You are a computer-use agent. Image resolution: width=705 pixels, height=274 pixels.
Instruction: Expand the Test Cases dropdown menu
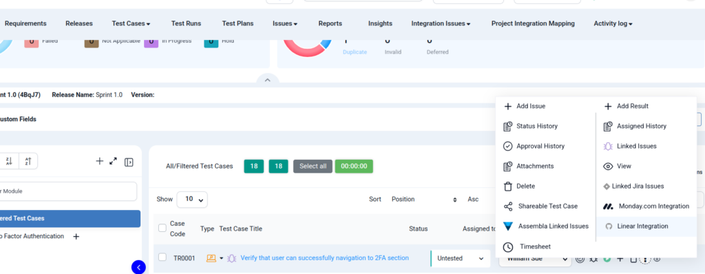[x=131, y=23]
